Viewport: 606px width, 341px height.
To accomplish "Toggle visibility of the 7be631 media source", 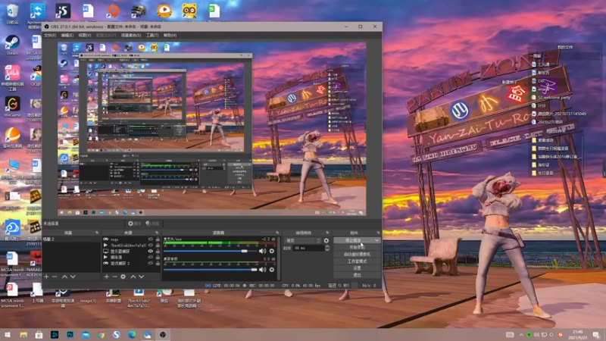I will pyautogui.click(x=150, y=245).
